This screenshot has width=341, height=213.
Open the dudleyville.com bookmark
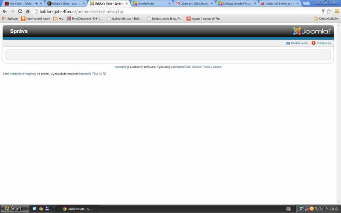click(125, 19)
